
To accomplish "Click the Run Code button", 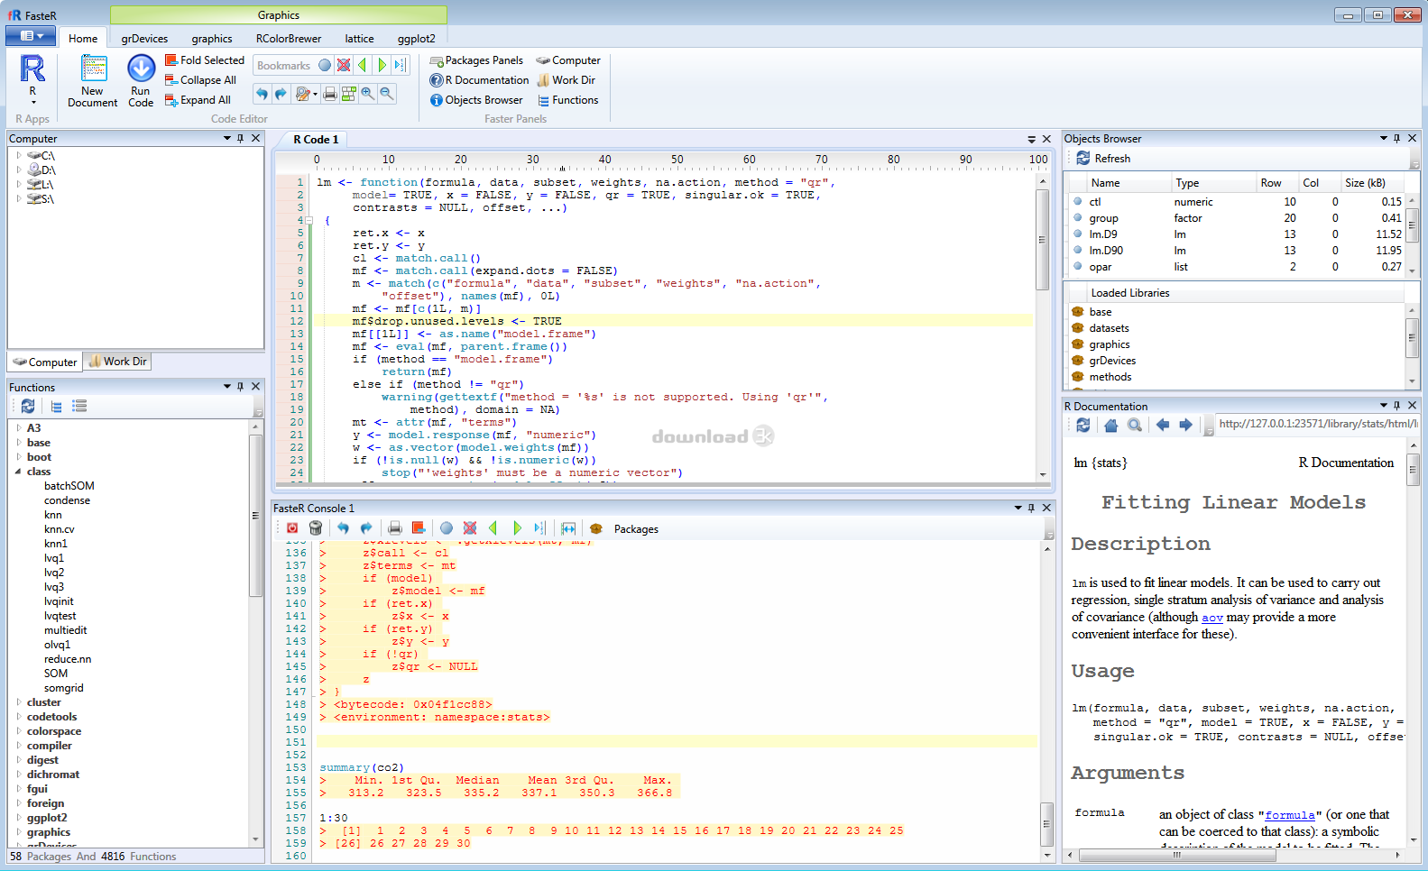I will coord(141,81).
